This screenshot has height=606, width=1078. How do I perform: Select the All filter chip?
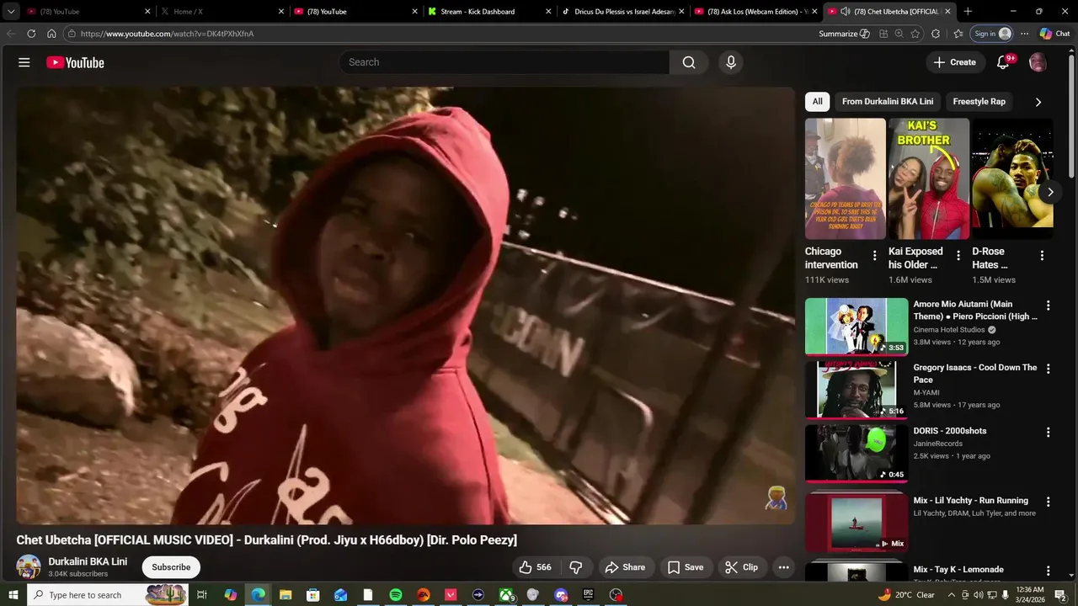tap(817, 102)
